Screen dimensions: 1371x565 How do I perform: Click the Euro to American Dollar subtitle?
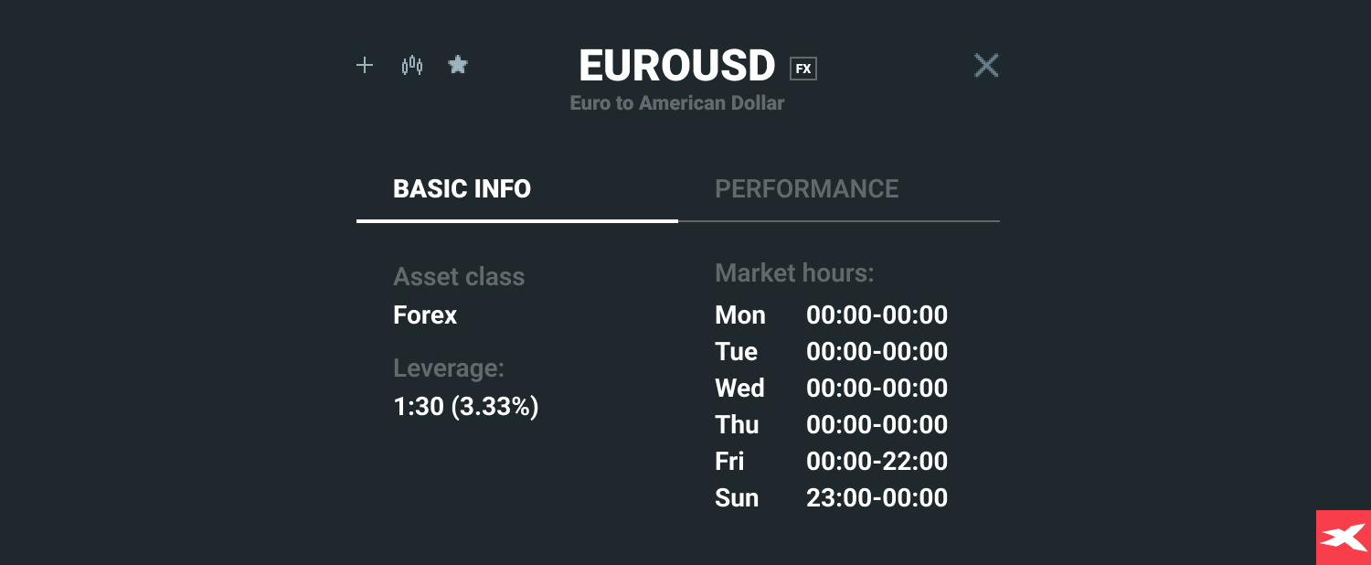(676, 102)
